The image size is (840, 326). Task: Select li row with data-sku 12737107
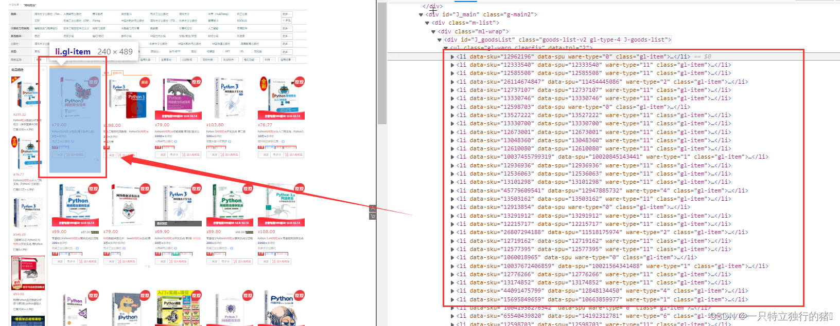(x=593, y=90)
